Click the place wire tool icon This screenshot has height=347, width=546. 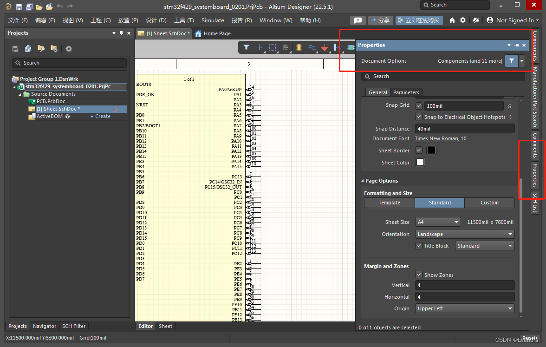point(312,47)
